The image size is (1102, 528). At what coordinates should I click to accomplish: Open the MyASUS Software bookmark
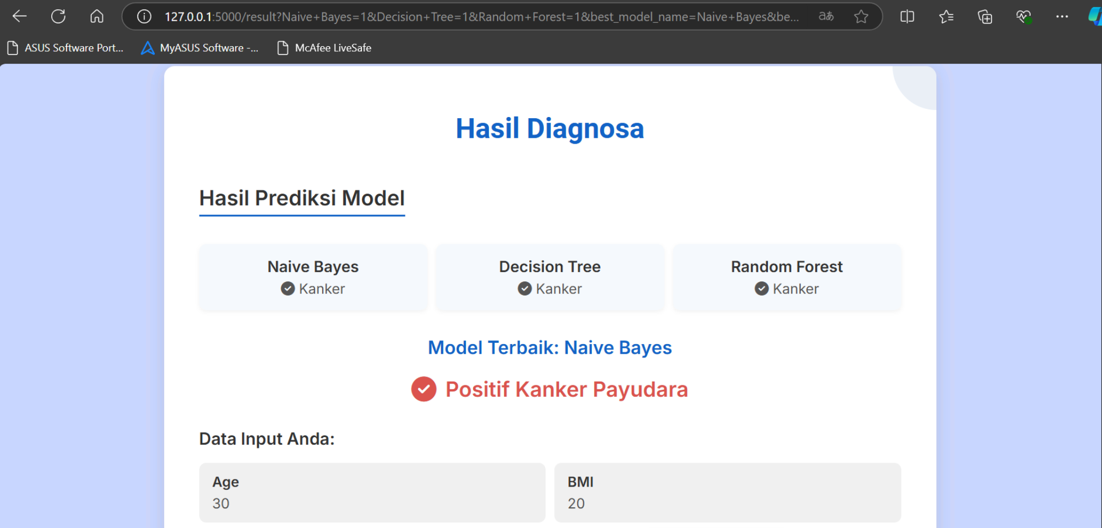(x=199, y=48)
